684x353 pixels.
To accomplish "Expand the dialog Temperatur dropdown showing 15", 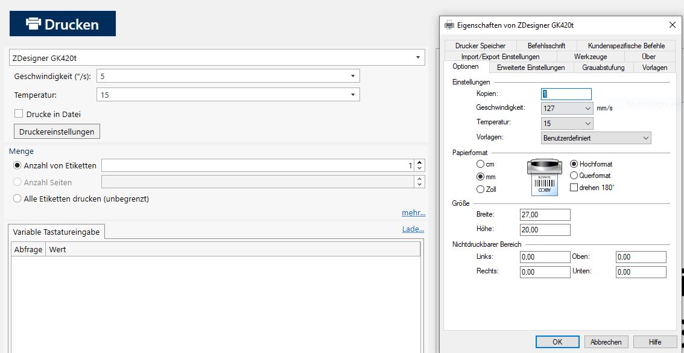I will coord(567,124).
